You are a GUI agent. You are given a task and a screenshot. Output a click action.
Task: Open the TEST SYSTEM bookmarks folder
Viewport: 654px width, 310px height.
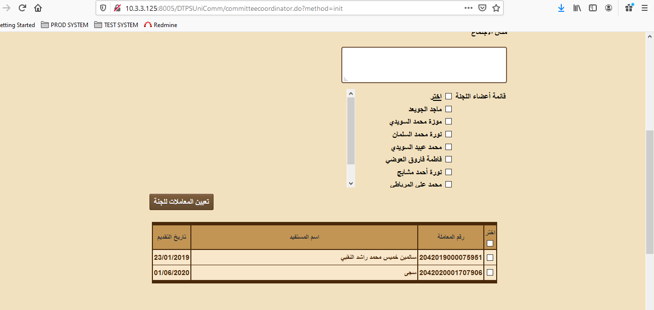point(116,25)
